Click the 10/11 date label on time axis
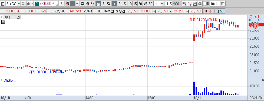Screen dimensions: 264x101 click(x=198, y=98)
